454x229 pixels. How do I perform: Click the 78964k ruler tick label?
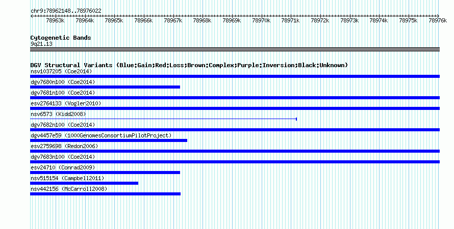pyautogui.click(x=85, y=20)
